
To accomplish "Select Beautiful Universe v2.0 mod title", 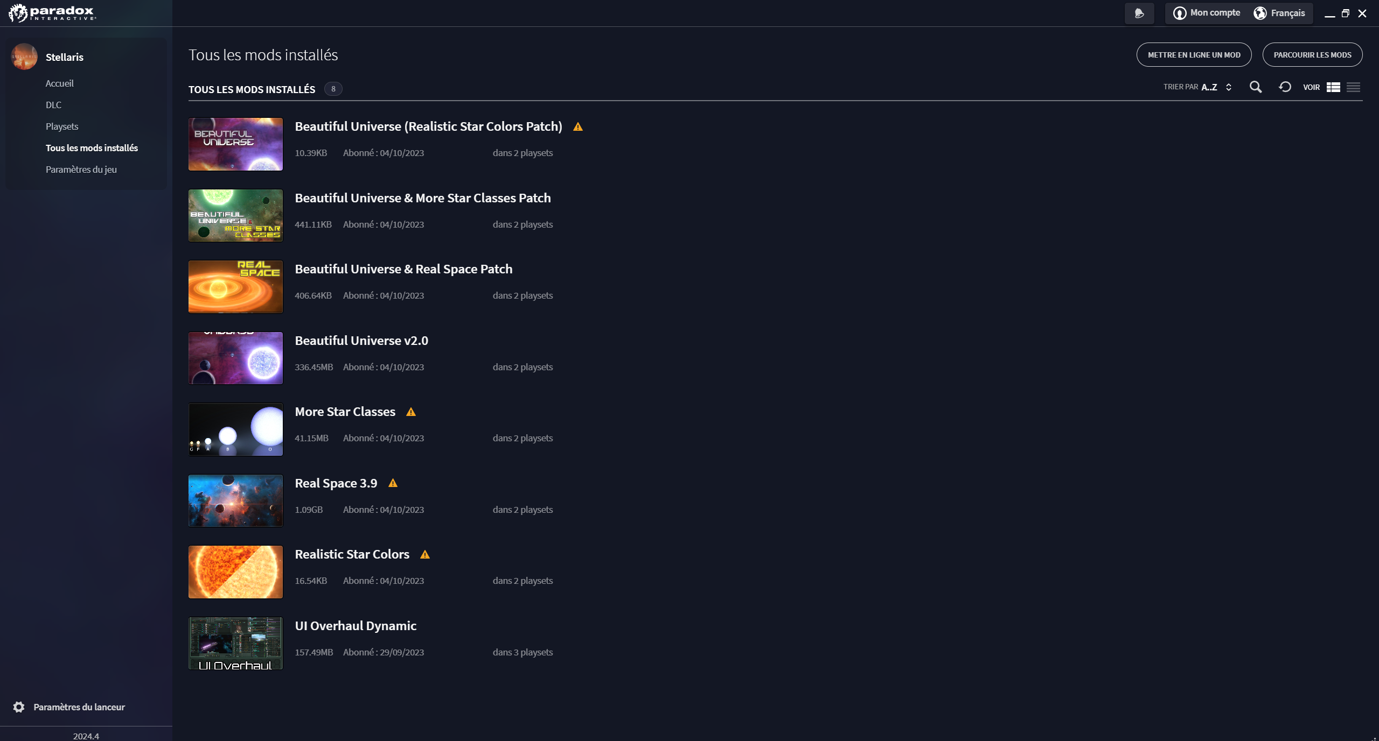I will tap(361, 341).
